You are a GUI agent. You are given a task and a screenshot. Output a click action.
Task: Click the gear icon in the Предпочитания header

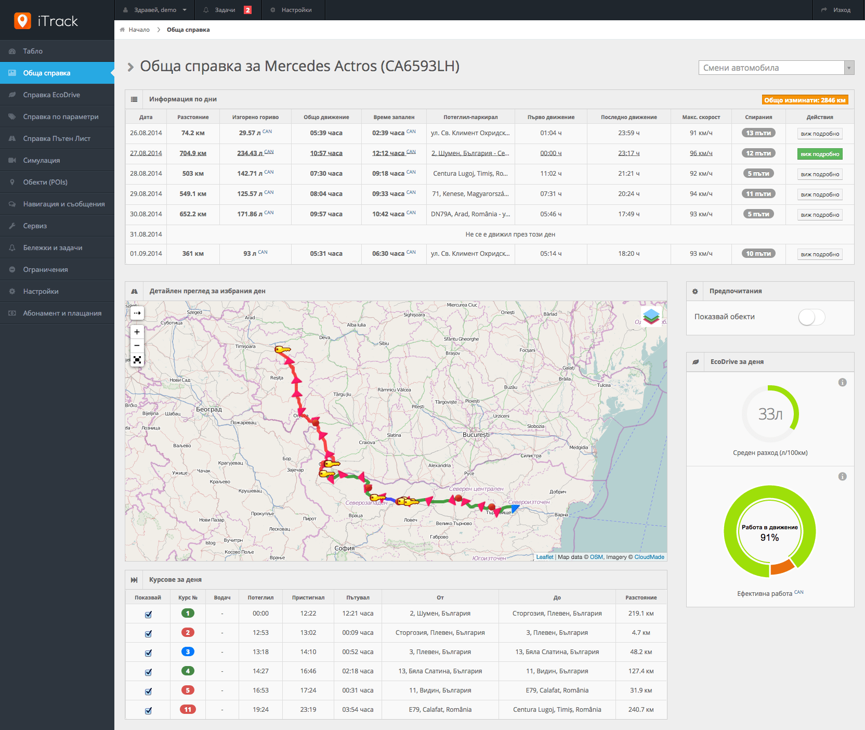[695, 292]
